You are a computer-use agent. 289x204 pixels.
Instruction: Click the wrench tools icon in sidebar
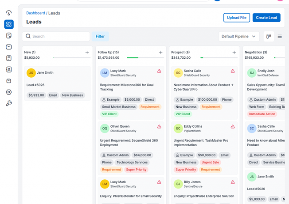click(9, 104)
